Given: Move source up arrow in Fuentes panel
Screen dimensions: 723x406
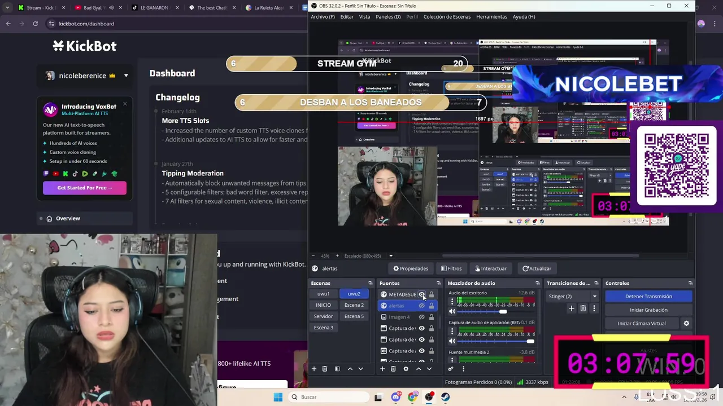Looking at the screenshot, I should tap(419, 369).
